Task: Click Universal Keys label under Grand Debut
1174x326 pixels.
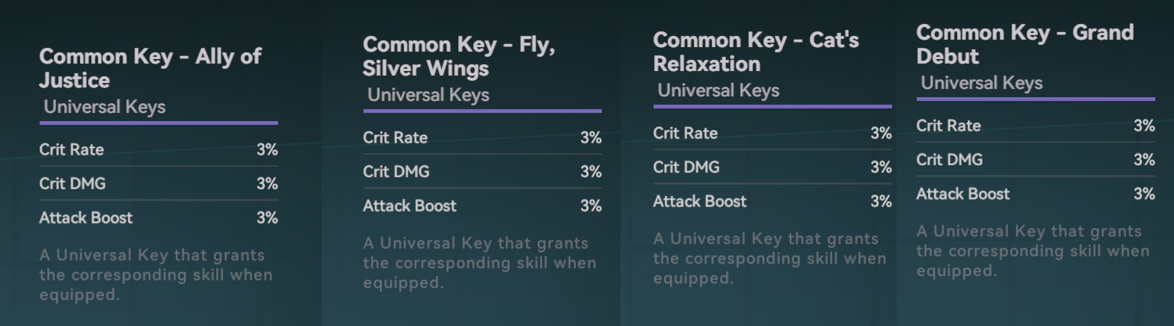Action: (x=982, y=83)
